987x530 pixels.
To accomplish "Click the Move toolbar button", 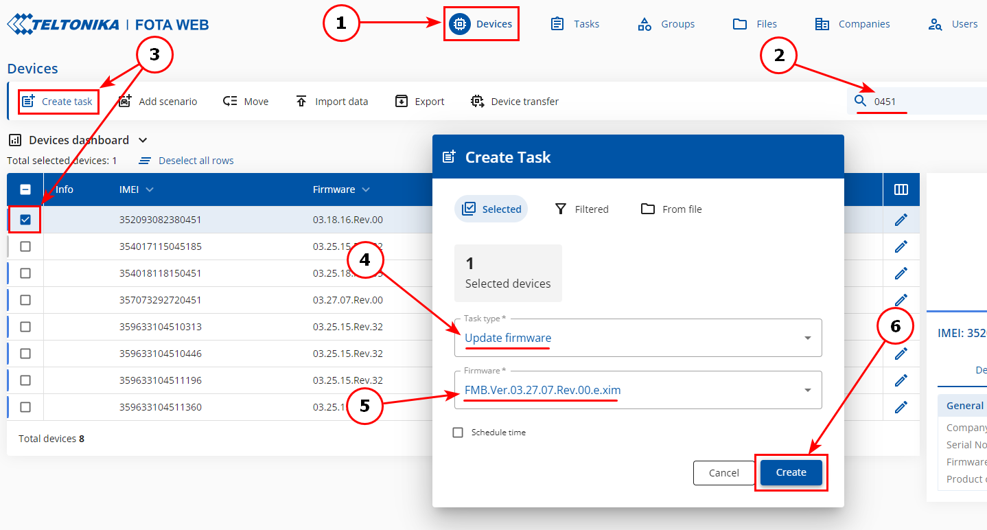I will coord(245,102).
